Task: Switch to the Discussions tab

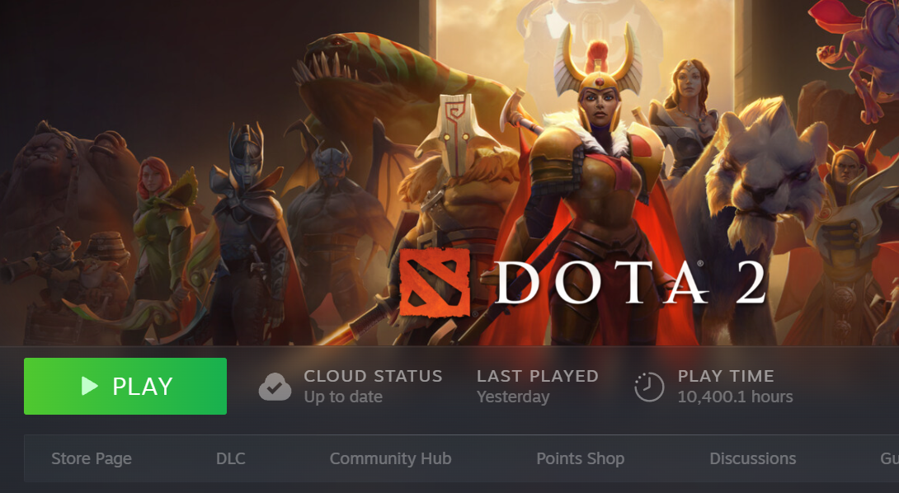Action: (x=753, y=458)
